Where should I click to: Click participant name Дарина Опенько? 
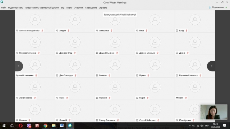coord(147,53)
